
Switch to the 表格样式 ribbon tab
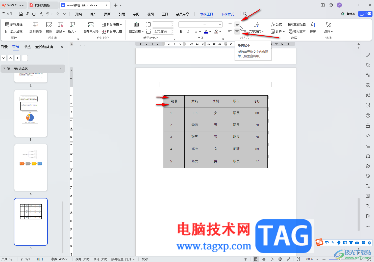click(228, 14)
